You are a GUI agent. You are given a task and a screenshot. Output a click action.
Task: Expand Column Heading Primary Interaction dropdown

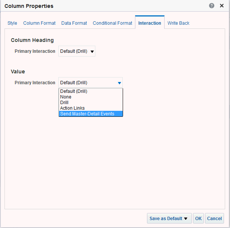click(x=77, y=51)
